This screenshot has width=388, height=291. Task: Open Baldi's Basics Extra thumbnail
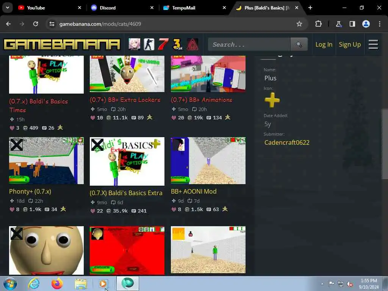tap(127, 161)
